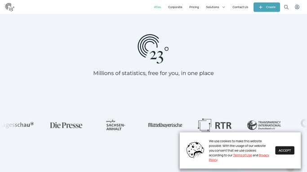307x172 pixels.
Task: Click the tagesschau logo
Action: [17, 125]
